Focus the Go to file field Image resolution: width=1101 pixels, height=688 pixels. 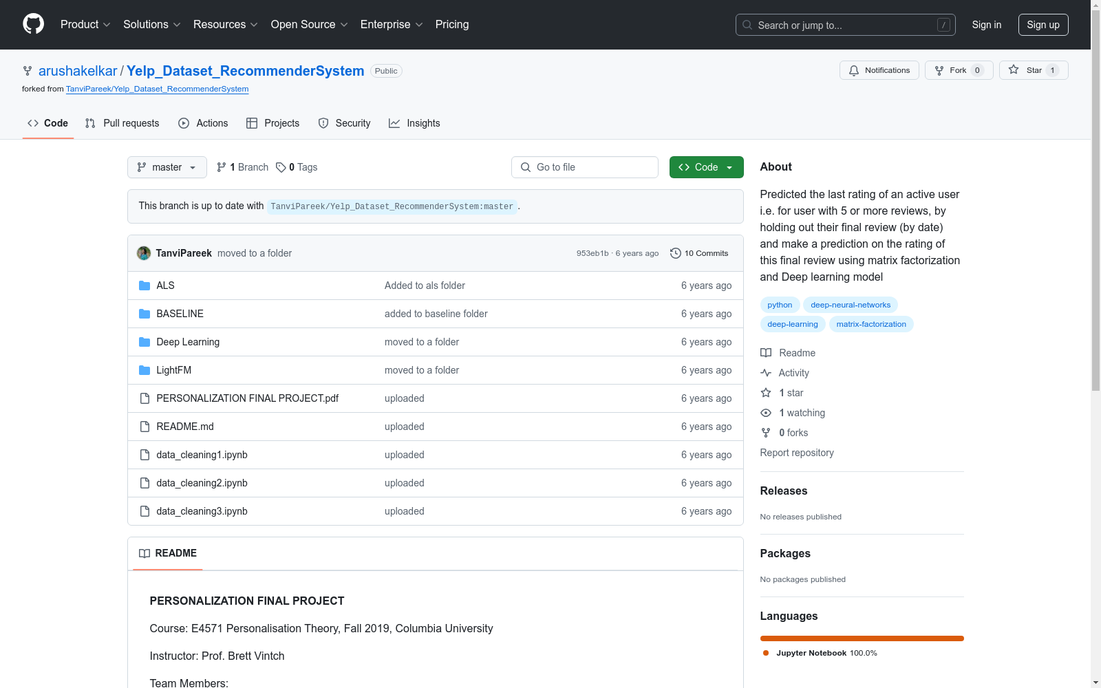584,167
